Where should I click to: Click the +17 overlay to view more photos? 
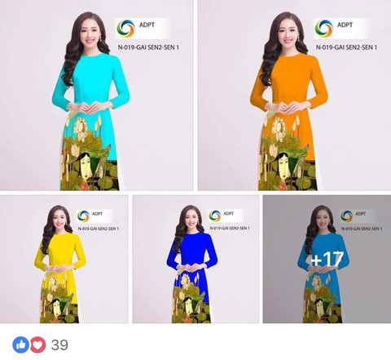(327, 259)
